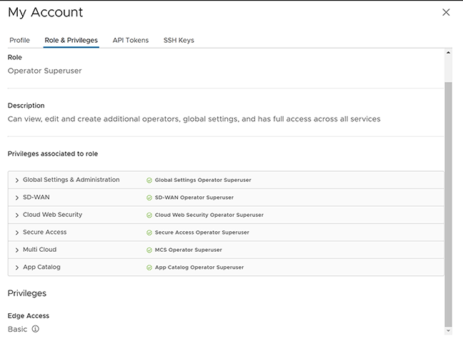Expand the SD-WAN privileges row
Screen dimensions: 463x341
(16, 198)
